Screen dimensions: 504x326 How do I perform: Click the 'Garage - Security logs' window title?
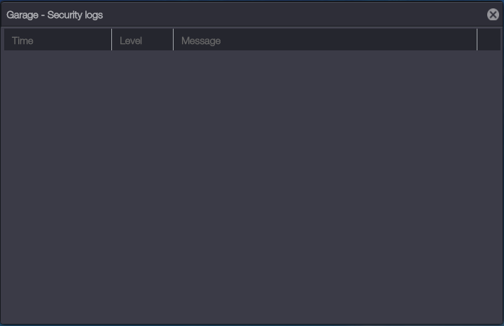tap(55, 15)
